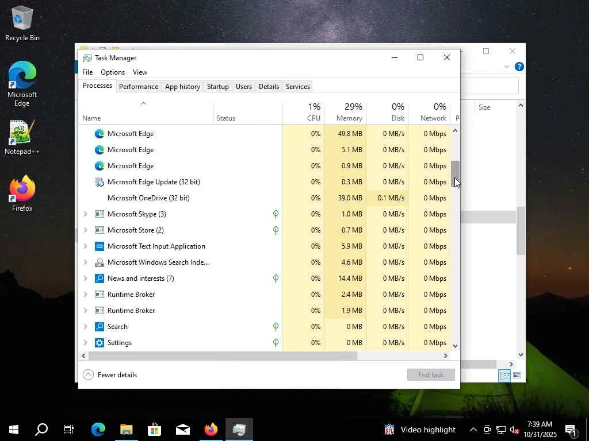
Task: Expand the Microsoft Skype (3) process group
Action: pos(85,214)
